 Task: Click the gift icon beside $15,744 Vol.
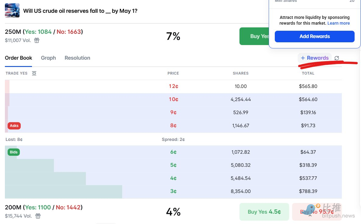tap(38, 216)
